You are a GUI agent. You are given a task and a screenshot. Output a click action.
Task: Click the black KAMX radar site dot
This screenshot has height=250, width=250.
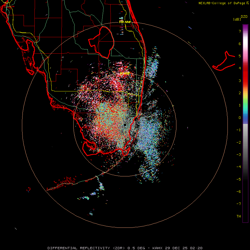(x=125, y=125)
